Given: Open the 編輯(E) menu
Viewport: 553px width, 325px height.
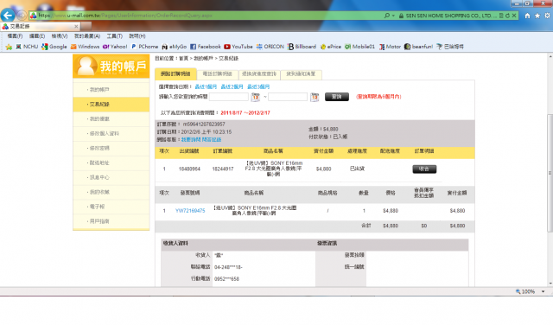Looking at the screenshot, I should click(36, 36).
